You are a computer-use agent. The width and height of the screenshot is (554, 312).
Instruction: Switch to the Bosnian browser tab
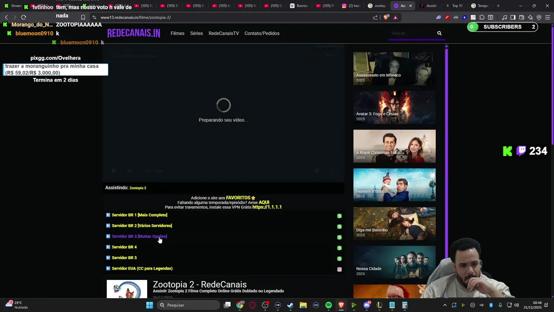click(300, 6)
